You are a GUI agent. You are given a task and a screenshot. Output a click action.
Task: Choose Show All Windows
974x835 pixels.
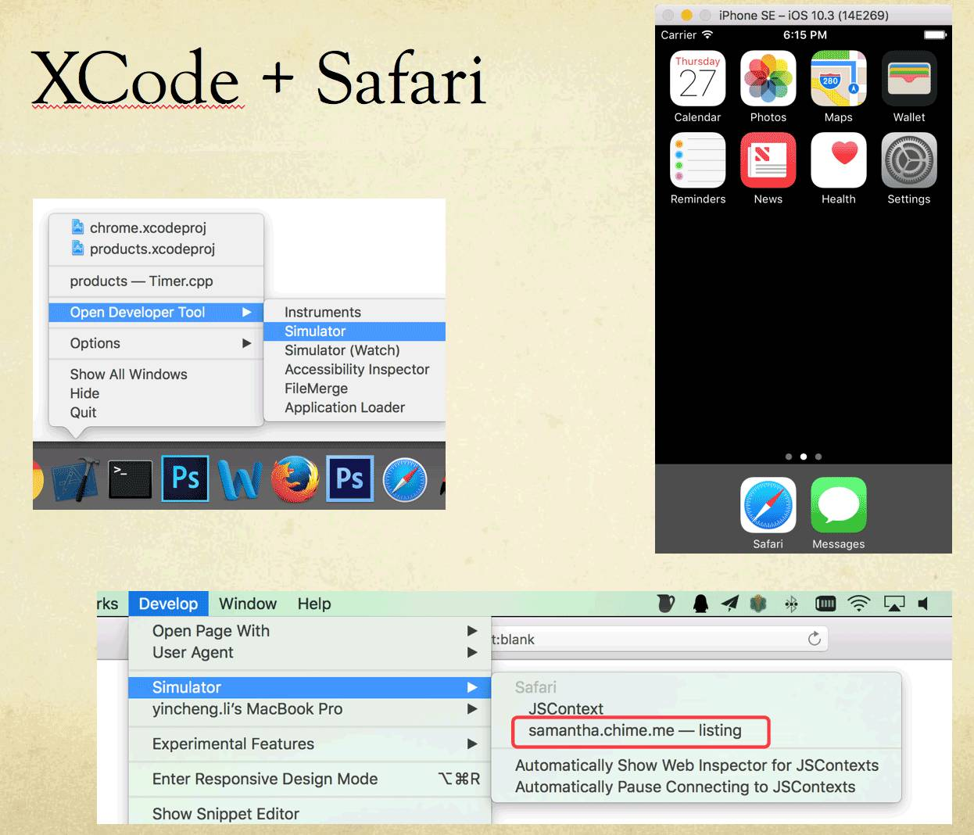point(156,374)
